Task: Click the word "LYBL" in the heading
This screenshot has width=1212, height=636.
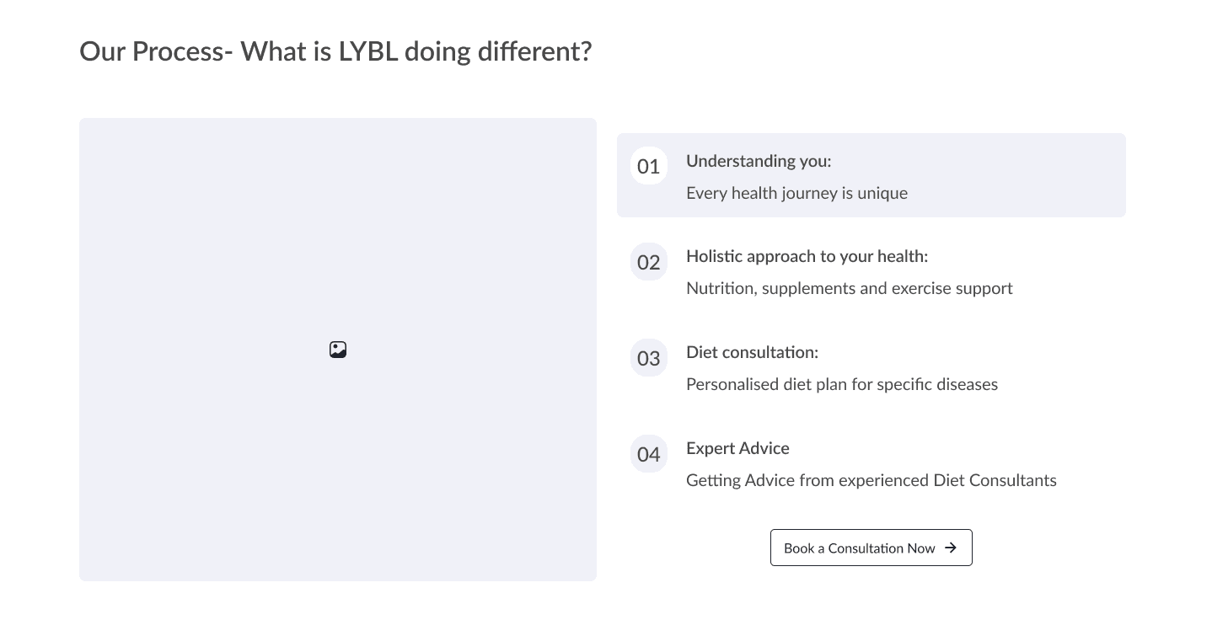Action: (x=367, y=51)
